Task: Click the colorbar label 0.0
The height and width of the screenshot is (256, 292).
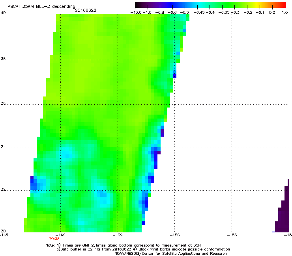Action: 272,13
